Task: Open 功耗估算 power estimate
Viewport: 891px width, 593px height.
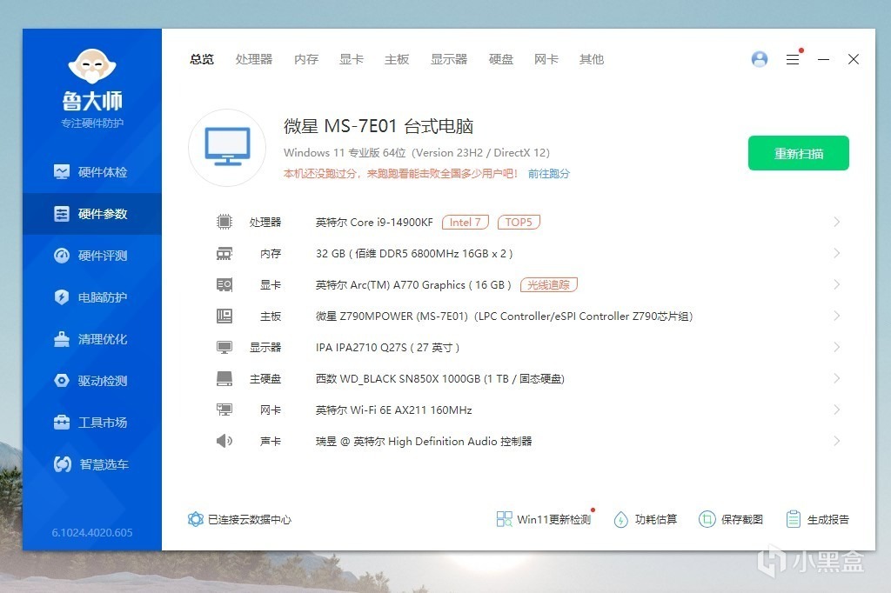Action: [645, 519]
